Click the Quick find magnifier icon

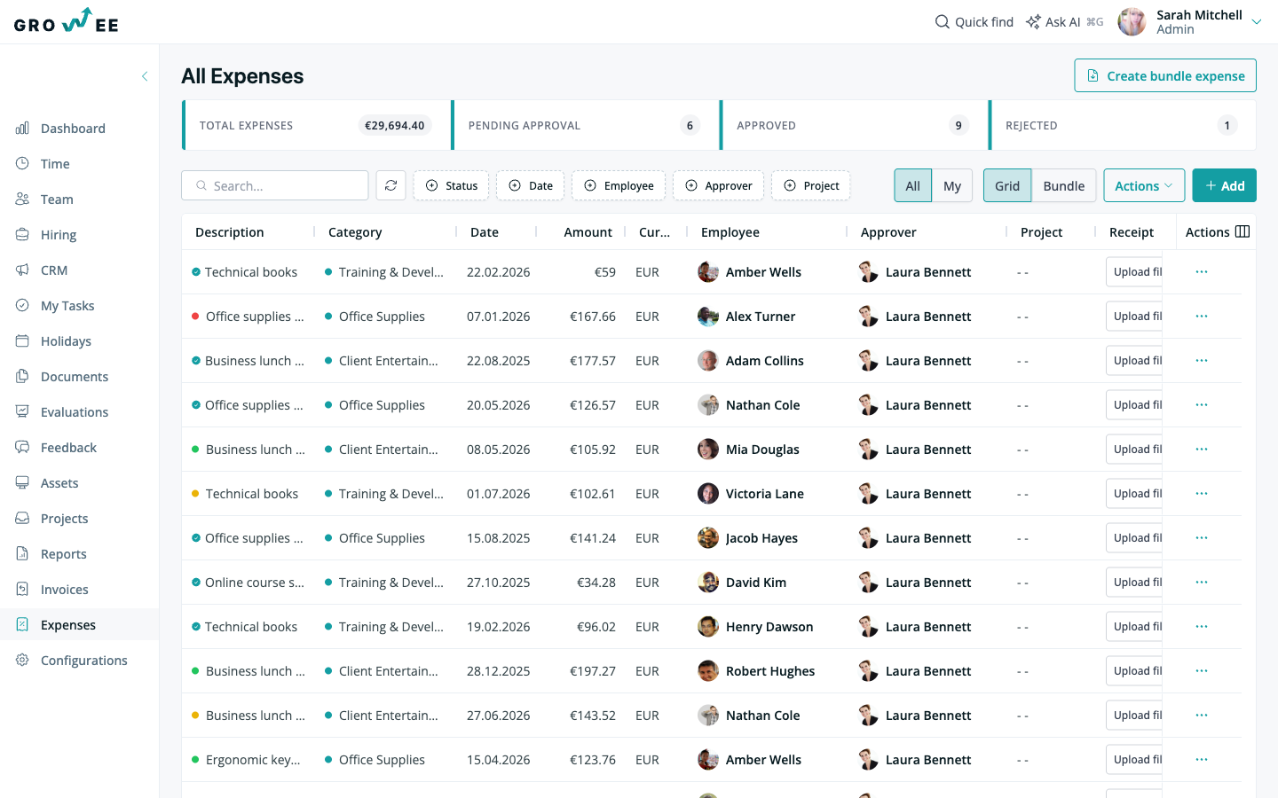tap(943, 21)
